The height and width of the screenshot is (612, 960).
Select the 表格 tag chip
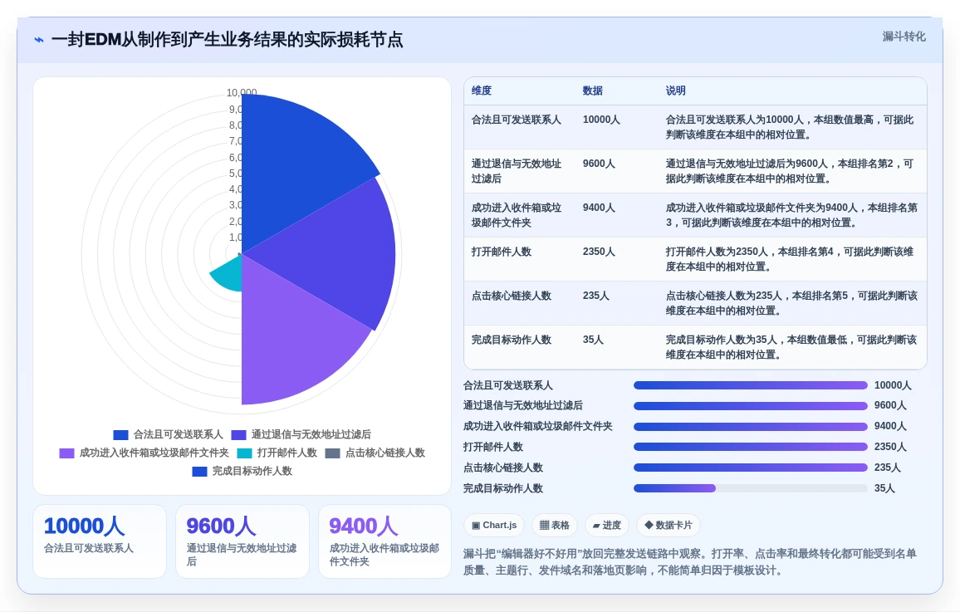point(554,525)
